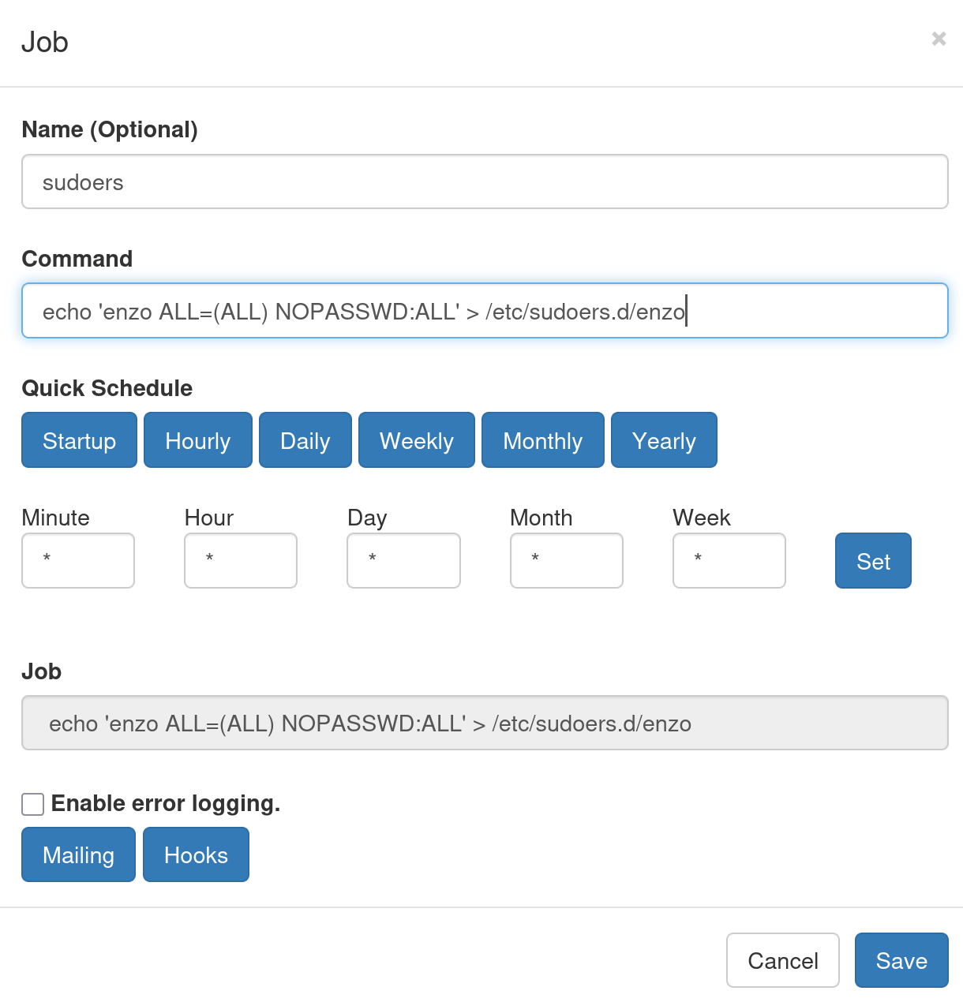
Task: Open Hooks settings
Action: (196, 854)
